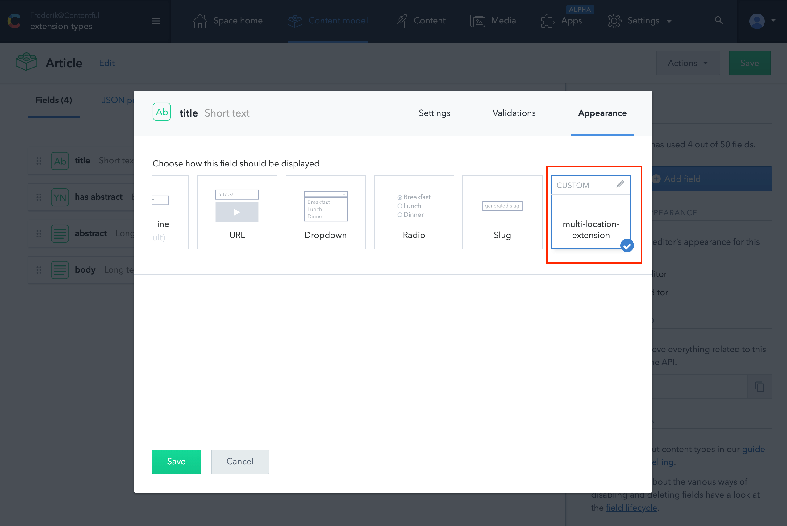Select the Radio appearance option

pyautogui.click(x=414, y=212)
